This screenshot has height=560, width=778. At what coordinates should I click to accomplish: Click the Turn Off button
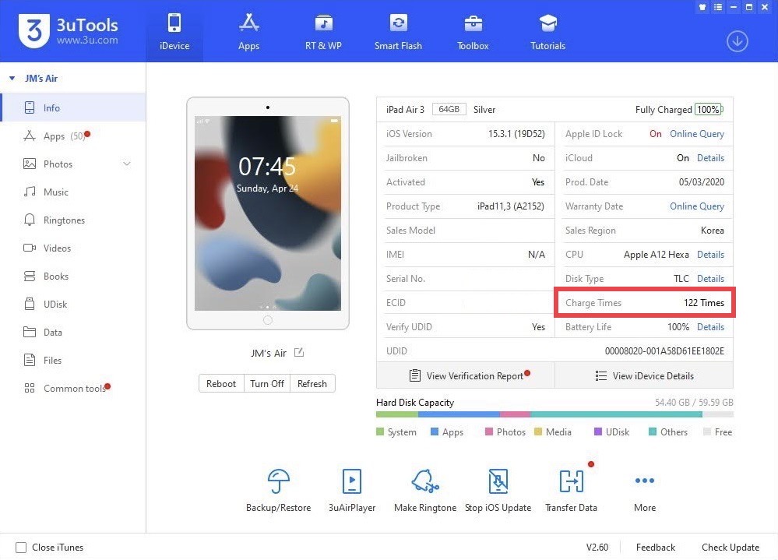point(267,383)
